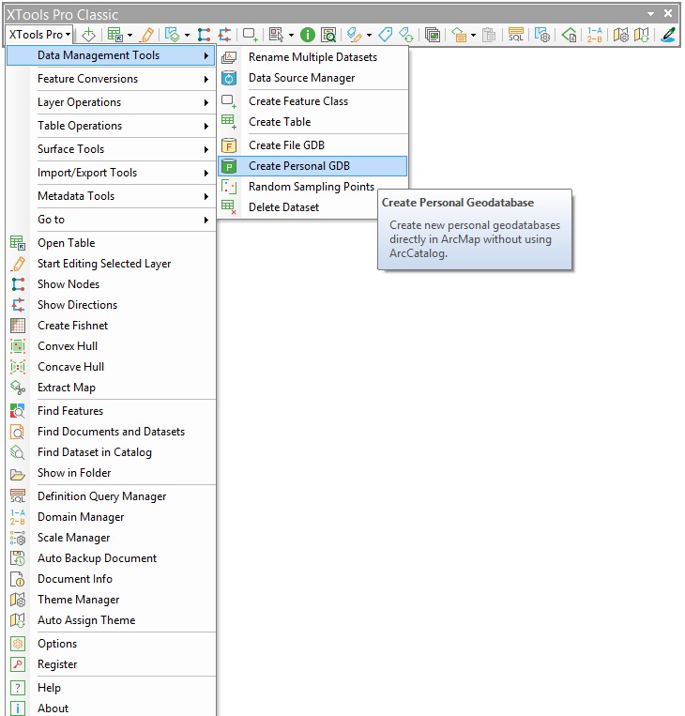Click the orange pencil icon in the toolbar
This screenshot has width=685, height=716.
pyautogui.click(x=147, y=35)
